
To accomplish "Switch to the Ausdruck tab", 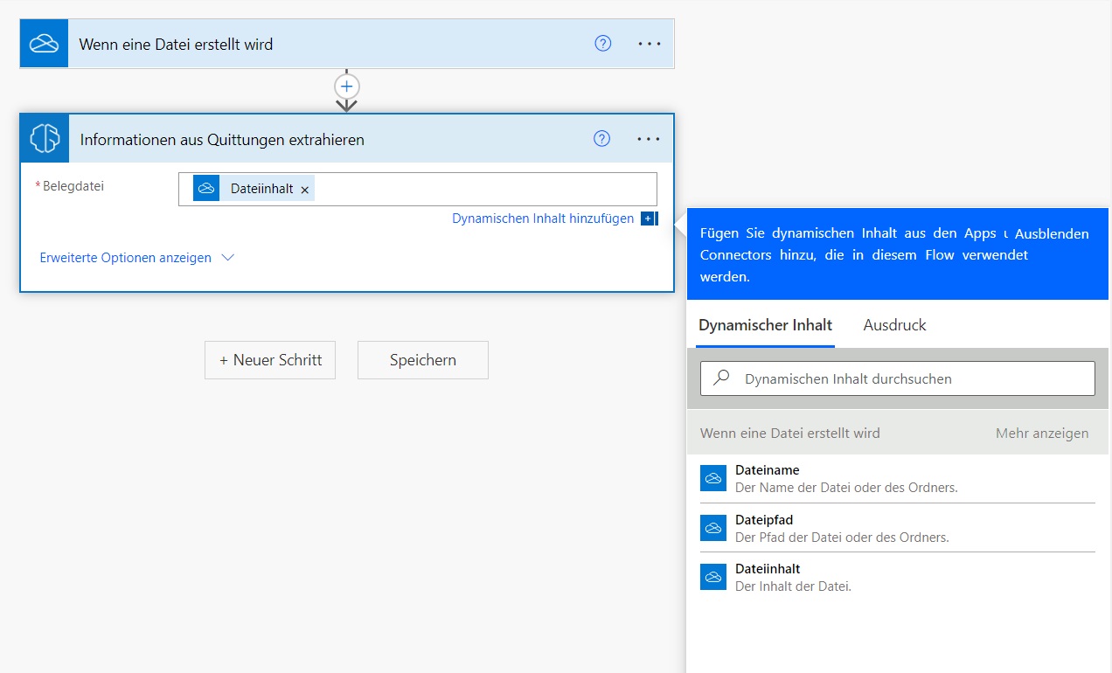I will 894,325.
